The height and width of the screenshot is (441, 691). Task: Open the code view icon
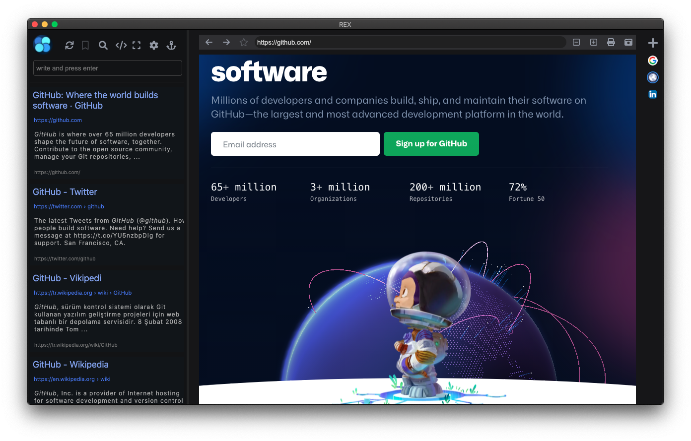121,45
